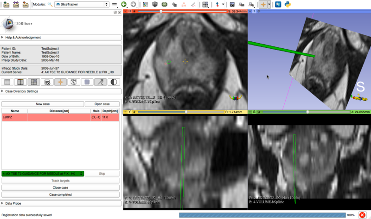Open the Extension Manager icon
371x219 pixels.
278,4
